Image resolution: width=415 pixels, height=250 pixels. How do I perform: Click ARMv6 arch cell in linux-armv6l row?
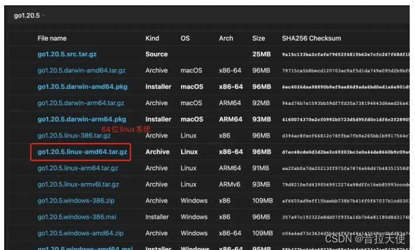tap(229, 185)
